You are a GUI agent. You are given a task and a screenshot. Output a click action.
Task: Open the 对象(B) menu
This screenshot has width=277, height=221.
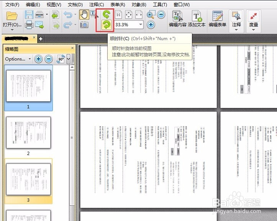click(139, 5)
